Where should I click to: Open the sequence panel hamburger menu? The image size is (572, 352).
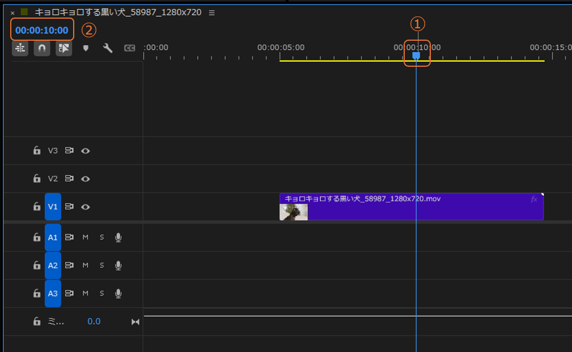[211, 12]
